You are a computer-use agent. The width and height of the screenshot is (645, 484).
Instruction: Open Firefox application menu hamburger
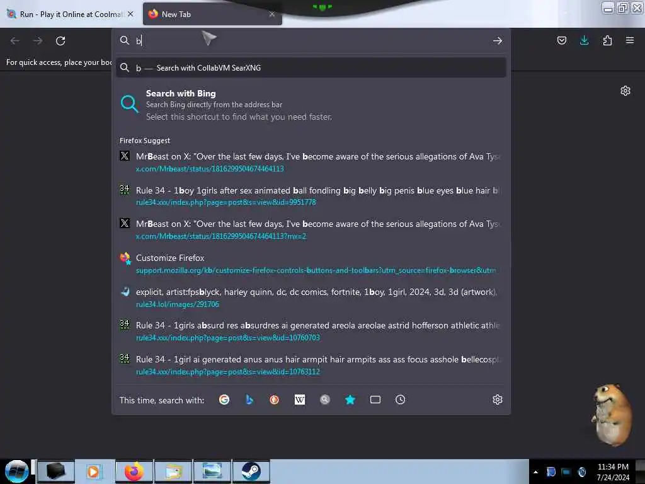point(630,40)
